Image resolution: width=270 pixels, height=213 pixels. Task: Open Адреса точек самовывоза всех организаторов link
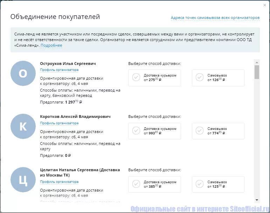click(x=215, y=18)
